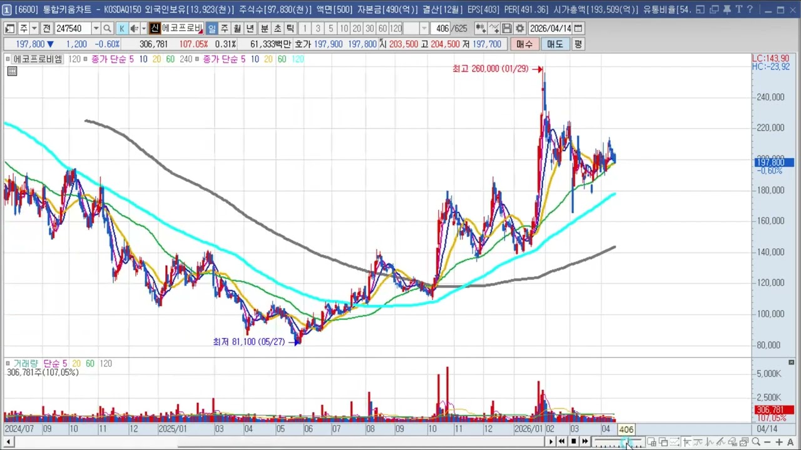The height and width of the screenshot is (450, 801).
Task: Choose interval 5 button
Action: coord(330,29)
